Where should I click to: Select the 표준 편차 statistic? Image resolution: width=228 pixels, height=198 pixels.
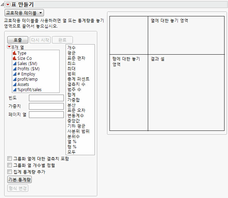pos(76,58)
